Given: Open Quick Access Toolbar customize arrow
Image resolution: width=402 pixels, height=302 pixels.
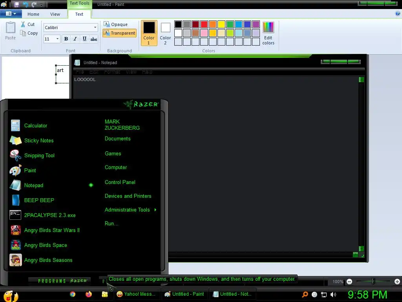Looking at the screenshot, I should coord(41,4).
